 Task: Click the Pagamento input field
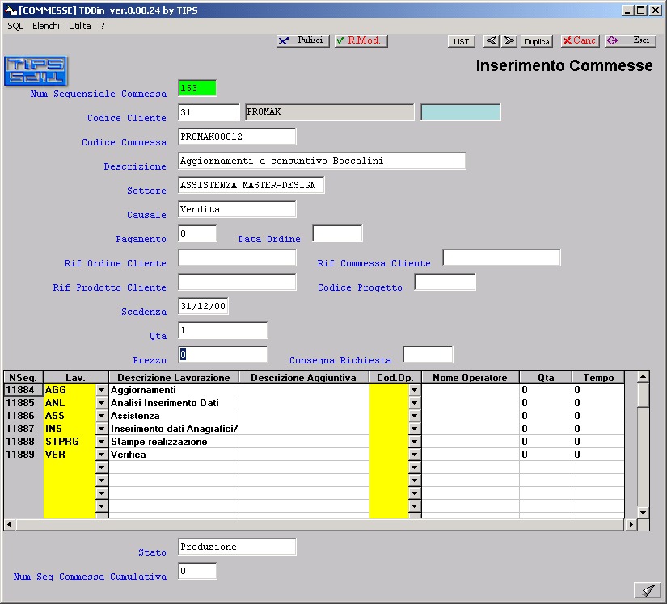(197, 233)
